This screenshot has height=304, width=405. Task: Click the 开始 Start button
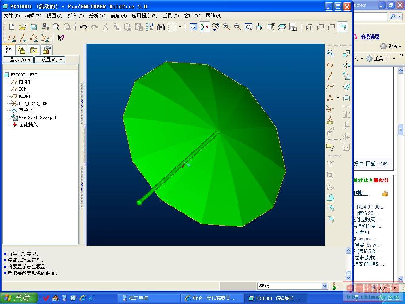19,298
